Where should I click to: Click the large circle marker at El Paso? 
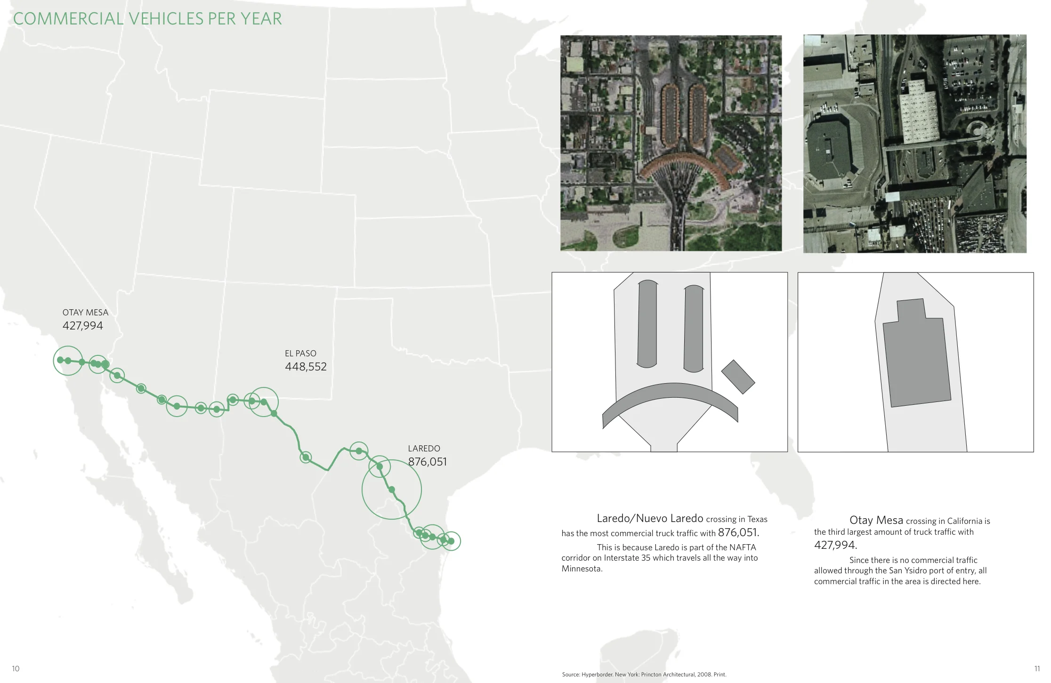264,402
